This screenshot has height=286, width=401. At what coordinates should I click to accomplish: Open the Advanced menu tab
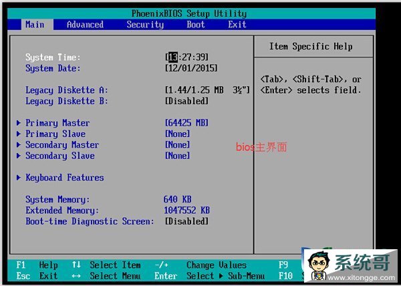[85, 25]
